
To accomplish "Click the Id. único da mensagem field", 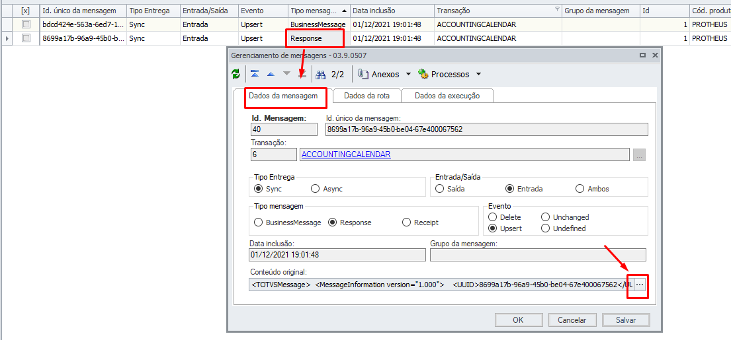I will (486, 129).
